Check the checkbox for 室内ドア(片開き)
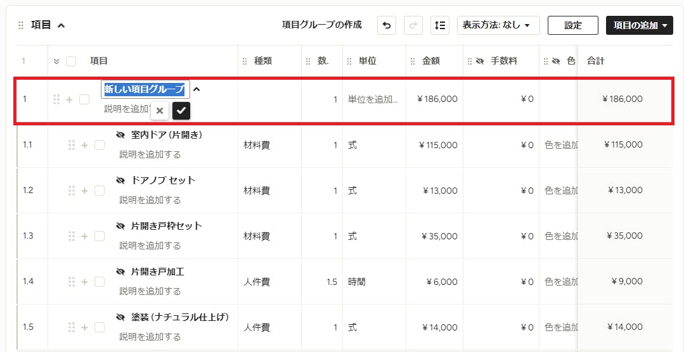This screenshot has height=352, width=684. click(x=100, y=145)
